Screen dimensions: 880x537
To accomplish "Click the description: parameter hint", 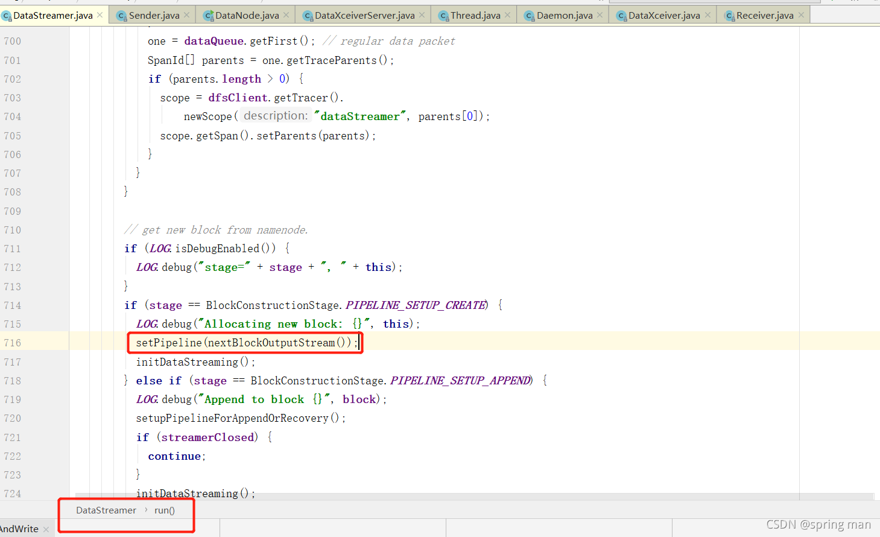I will [276, 116].
